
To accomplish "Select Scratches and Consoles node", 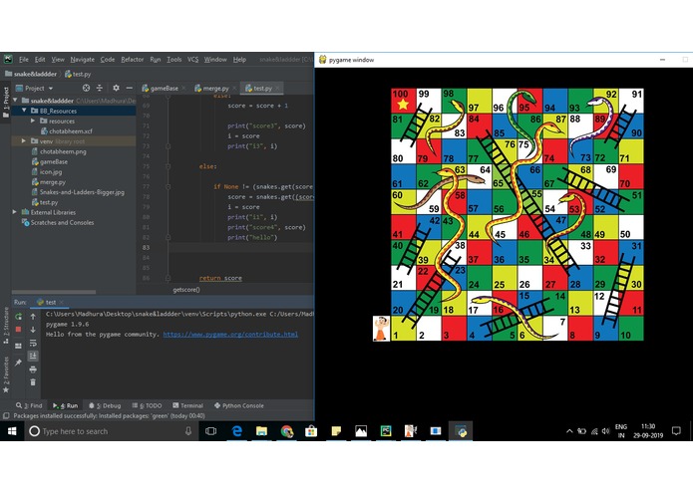I will [x=58, y=222].
